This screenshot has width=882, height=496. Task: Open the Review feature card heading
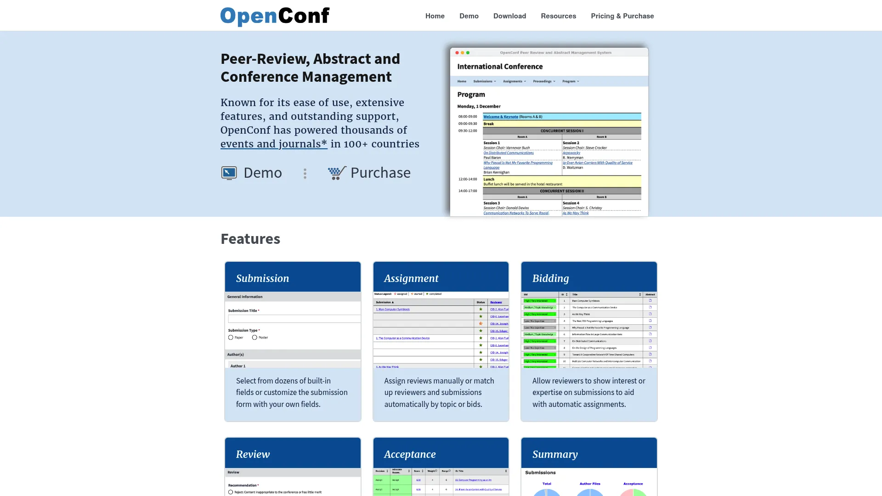point(253,454)
